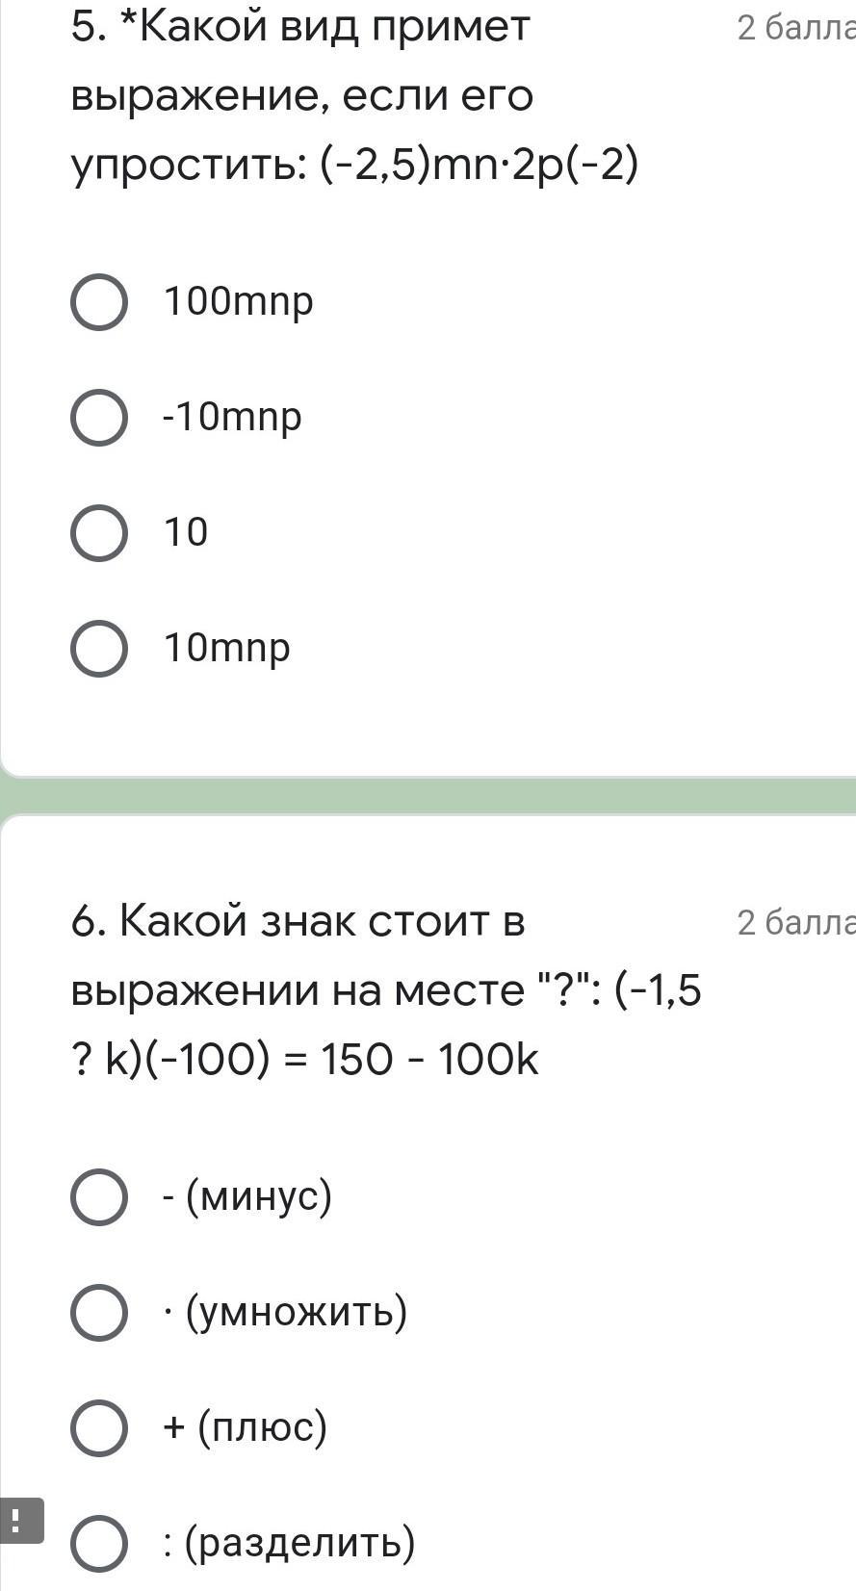Choose radio circle for plain 10 answer
This screenshot has height=1591, width=856.
point(99,532)
